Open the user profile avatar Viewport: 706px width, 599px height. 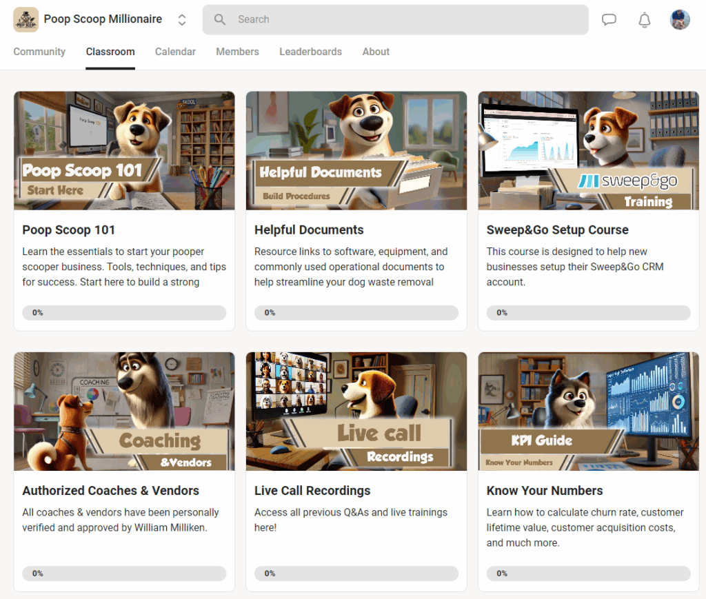(680, 19)
